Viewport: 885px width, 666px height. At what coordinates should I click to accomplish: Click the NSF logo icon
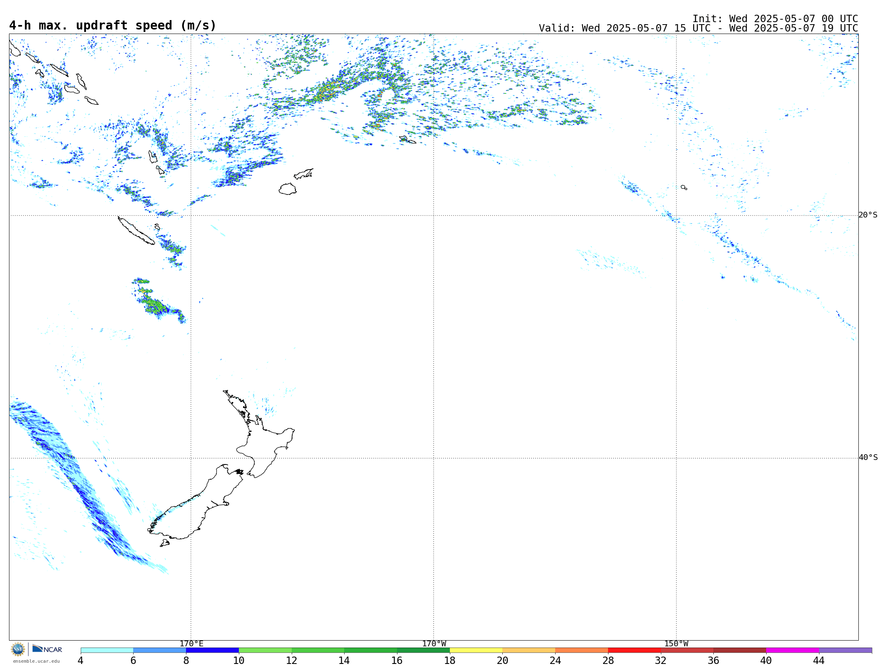click(18, 649)
